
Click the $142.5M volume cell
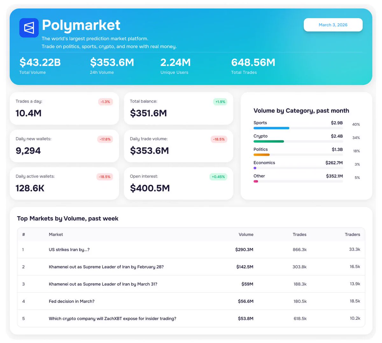tap(245, 267)
